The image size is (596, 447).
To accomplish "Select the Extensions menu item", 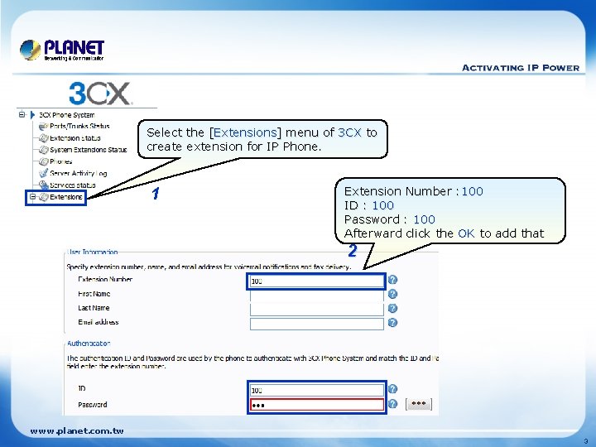I will (x=66, y=197).
